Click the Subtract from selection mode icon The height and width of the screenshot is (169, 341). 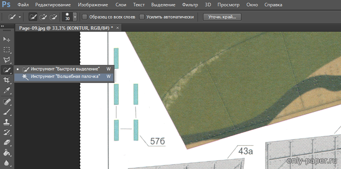53,17
